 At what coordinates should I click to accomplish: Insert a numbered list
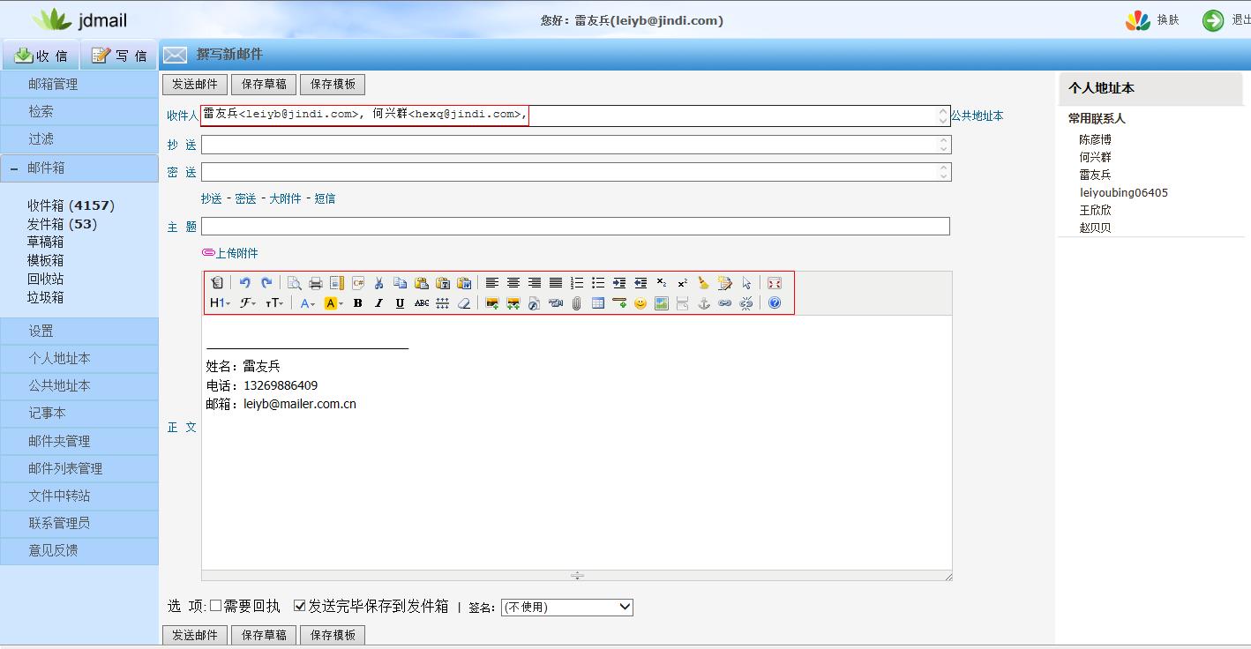point(577,283)
